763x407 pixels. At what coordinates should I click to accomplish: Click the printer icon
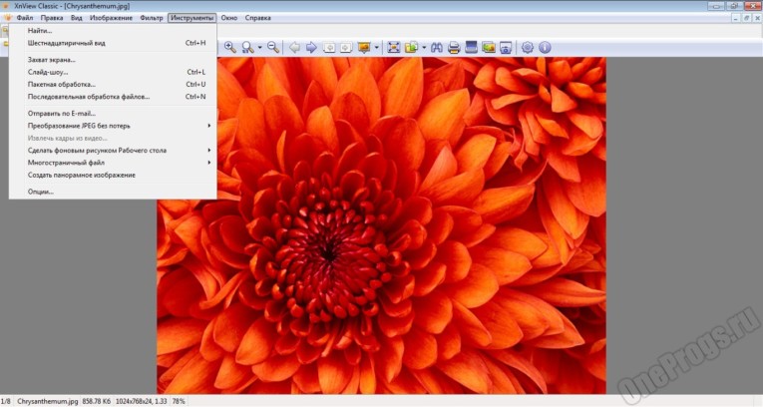point(454,47)
